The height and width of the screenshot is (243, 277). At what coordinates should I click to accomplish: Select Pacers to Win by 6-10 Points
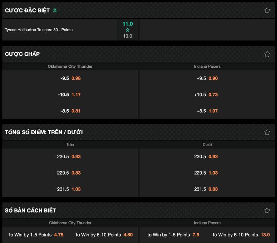click(241, 235)
